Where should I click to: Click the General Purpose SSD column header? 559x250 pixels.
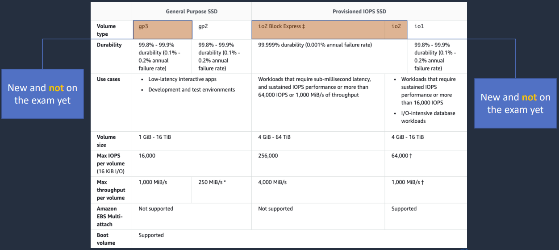point(192,11)
